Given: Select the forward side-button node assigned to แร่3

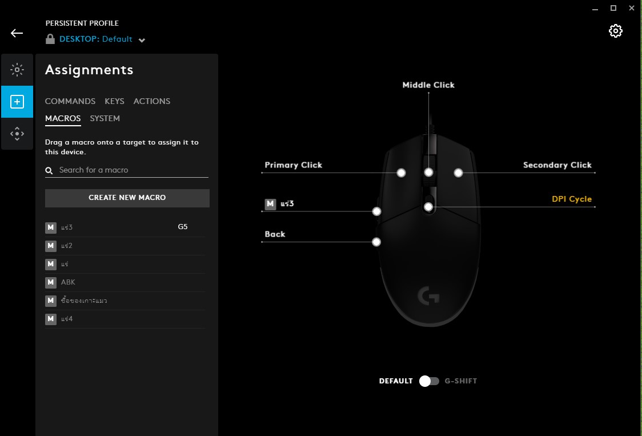Looking at the screenshot, I should pyautogui.click(x=376, y=211).
